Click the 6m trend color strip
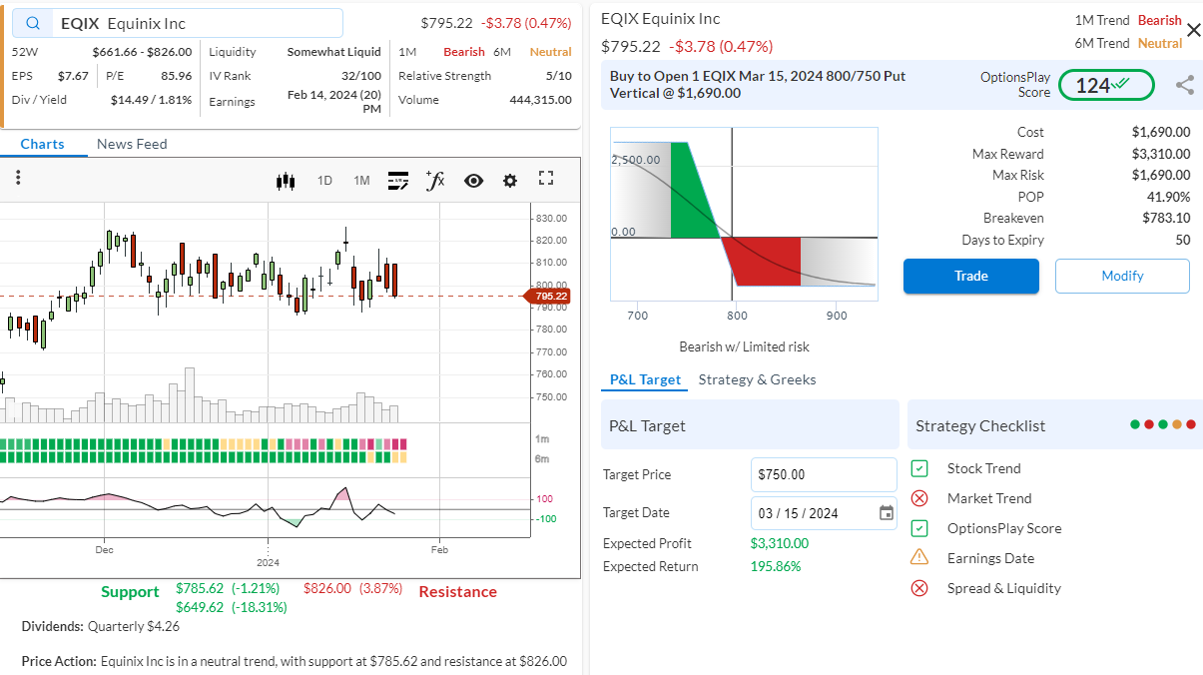1203x675 pixels. click(204, 457)
